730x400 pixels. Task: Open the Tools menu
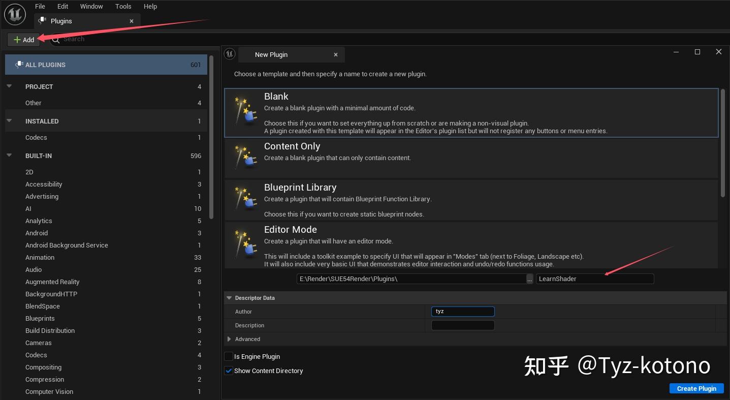(123, 6)
